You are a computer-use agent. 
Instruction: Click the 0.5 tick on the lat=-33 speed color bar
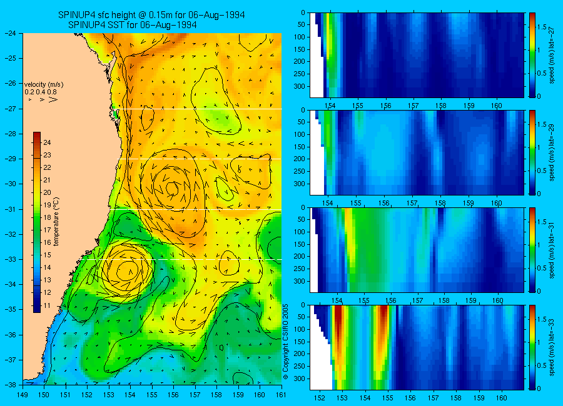(542, 365)
